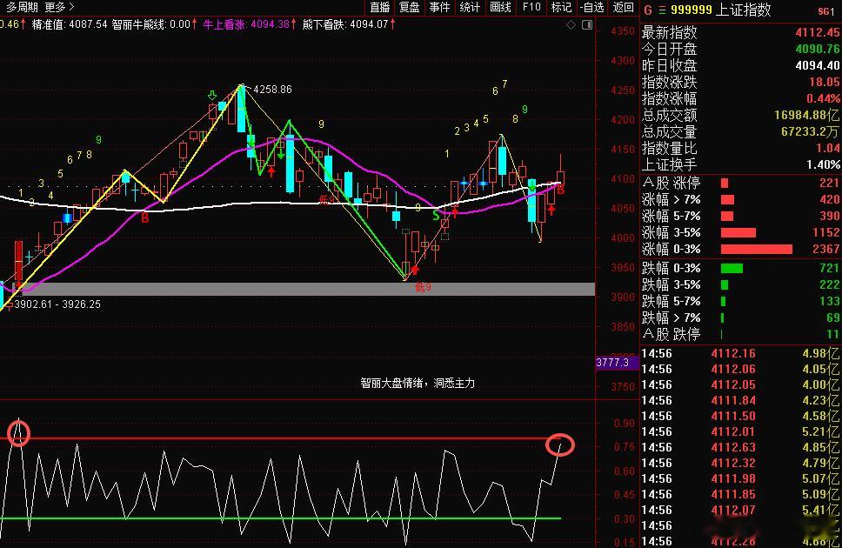The width and height of the screenshot is (842, 548).
Task: Click the 智丽大盘情绪，洞悉主力 indicator label
Action: [418, 383]
